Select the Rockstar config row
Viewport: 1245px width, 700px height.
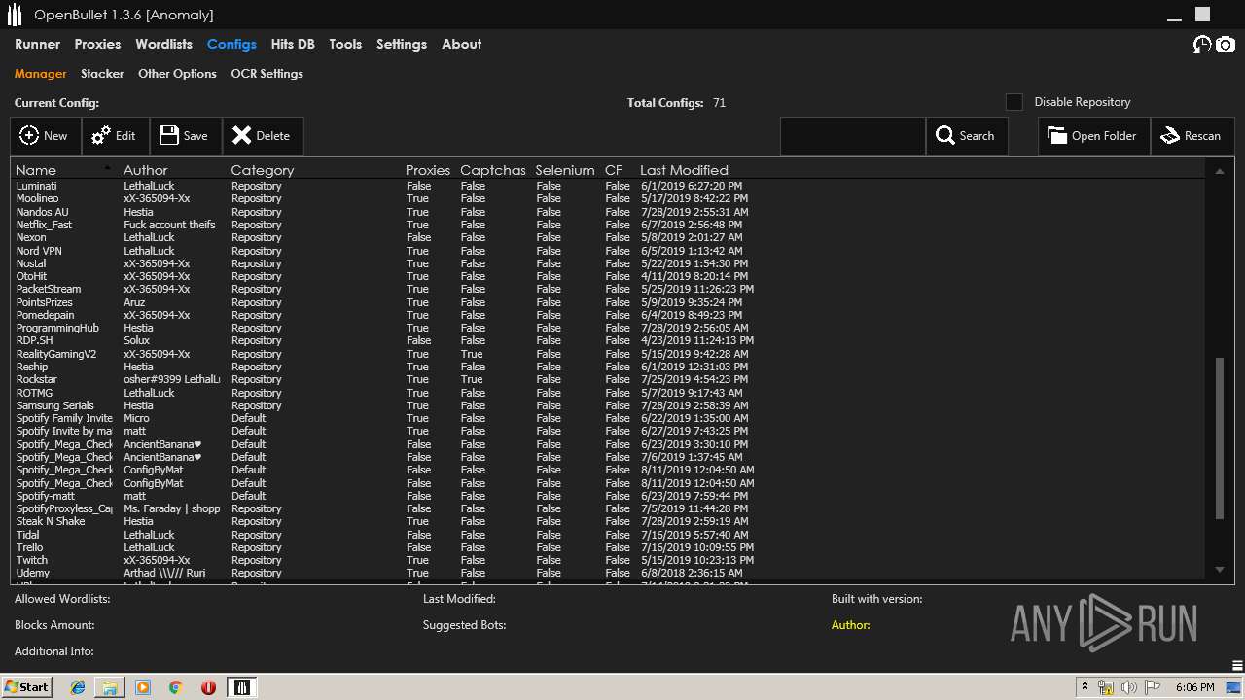(610, 380)
